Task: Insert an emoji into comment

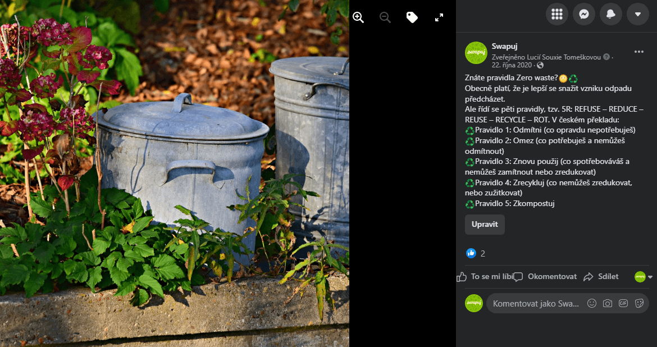Action: click(592, 303)
